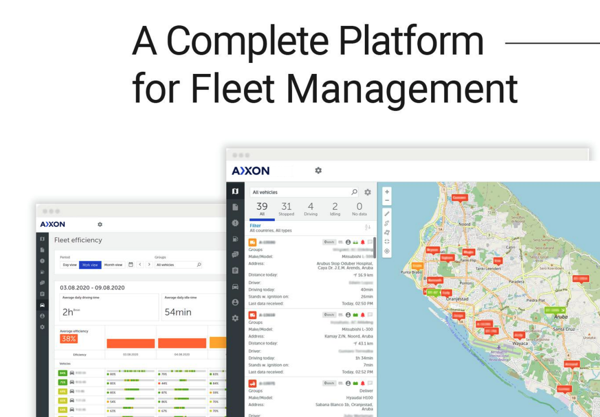This screenshot has width=600, height=417.
Task: Click 03.08.2020 orange efficiency bar
Action: [x=130, y=343]
